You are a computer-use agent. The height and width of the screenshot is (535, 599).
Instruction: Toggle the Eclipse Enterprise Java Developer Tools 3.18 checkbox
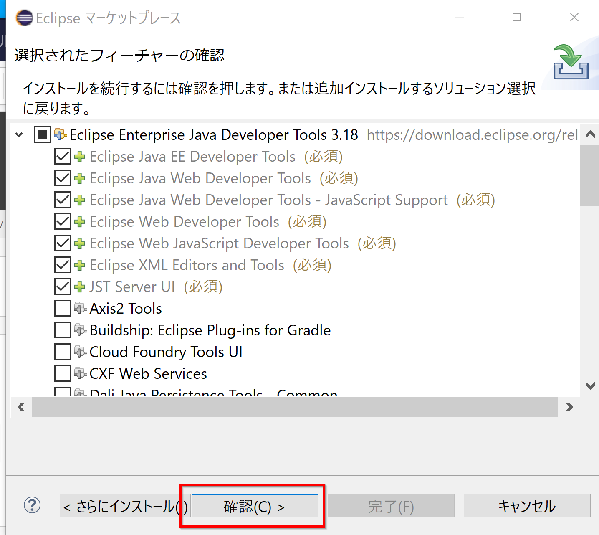42,134
